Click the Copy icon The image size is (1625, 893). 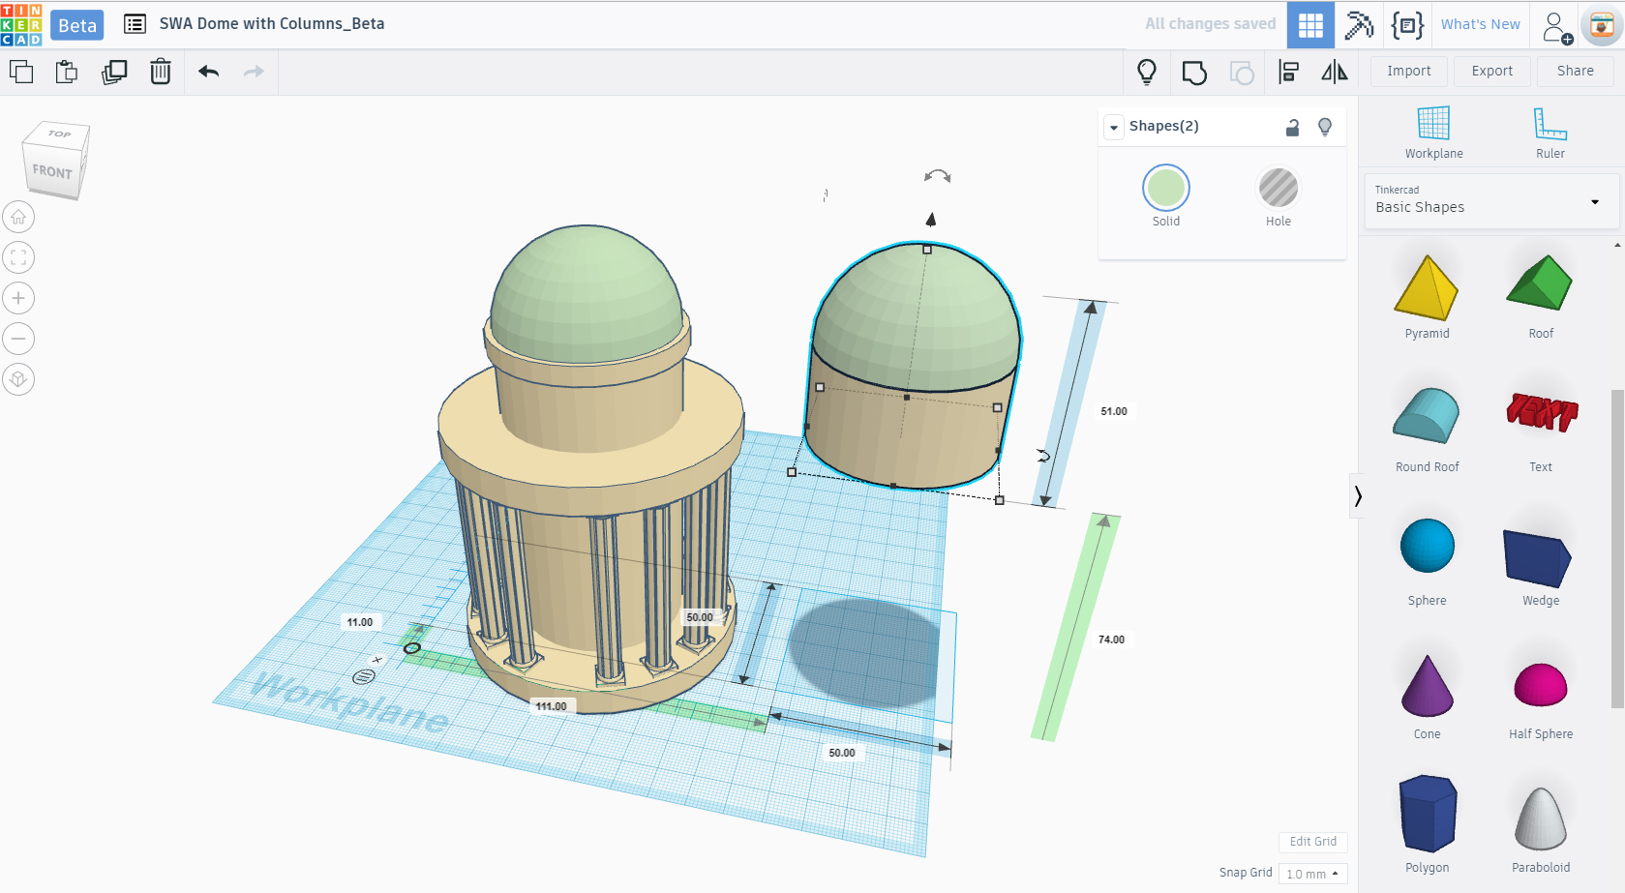pyautogui.click(x=21, y=72)
